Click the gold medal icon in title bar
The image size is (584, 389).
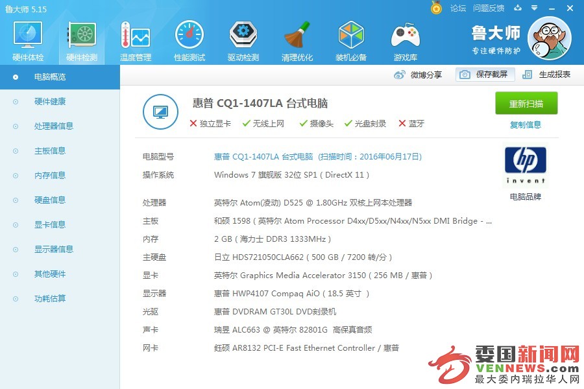[436, 8]
